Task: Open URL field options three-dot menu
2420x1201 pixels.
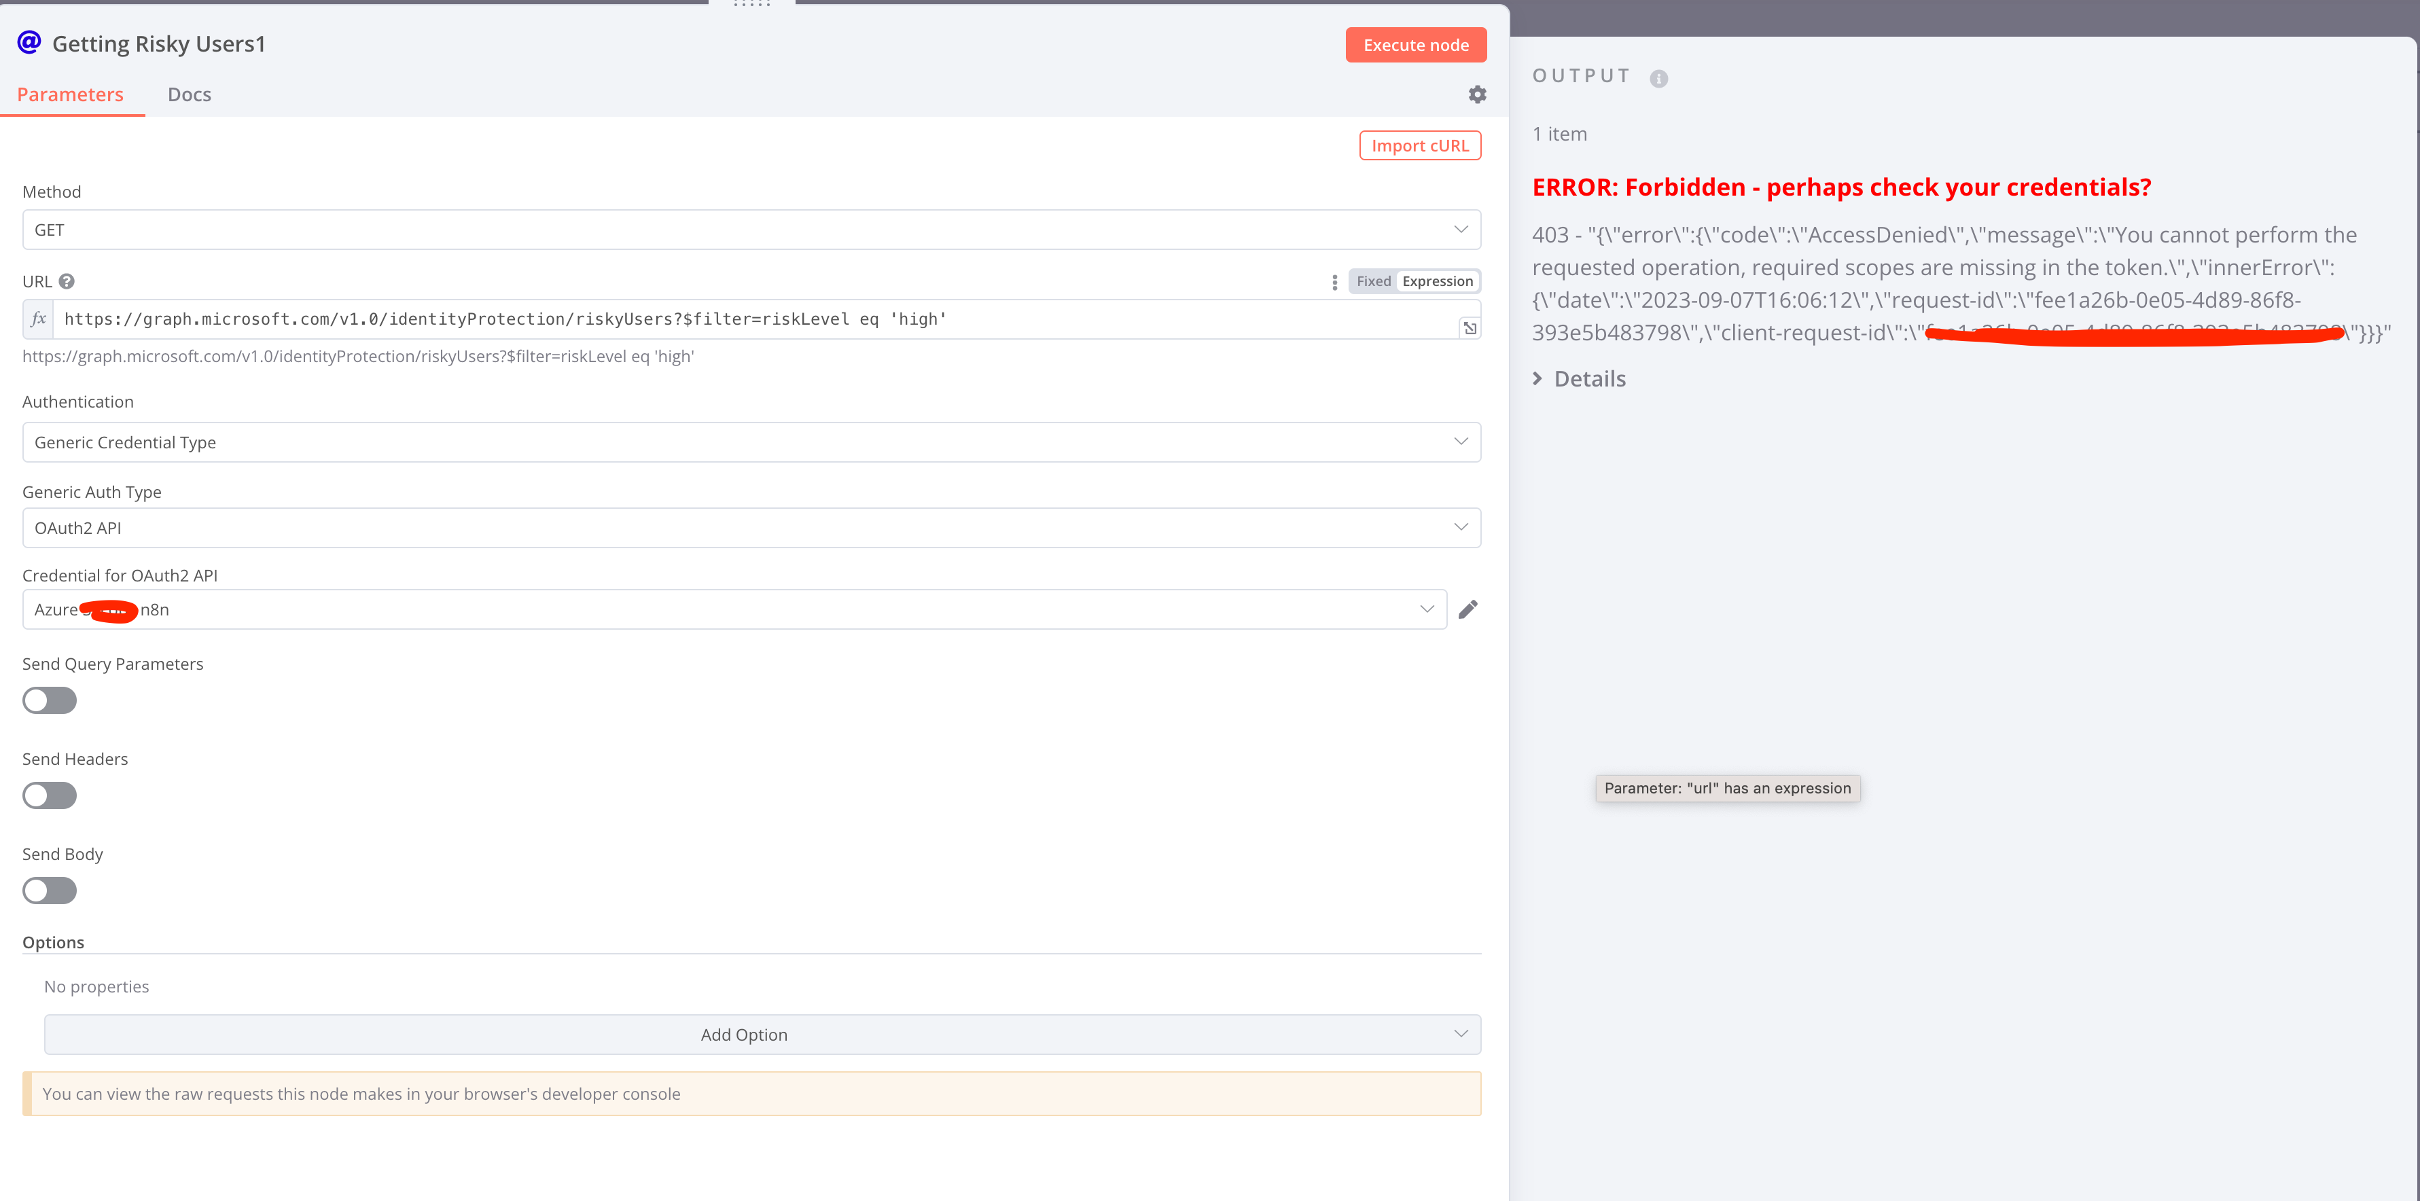Action: coord(1334,282)
